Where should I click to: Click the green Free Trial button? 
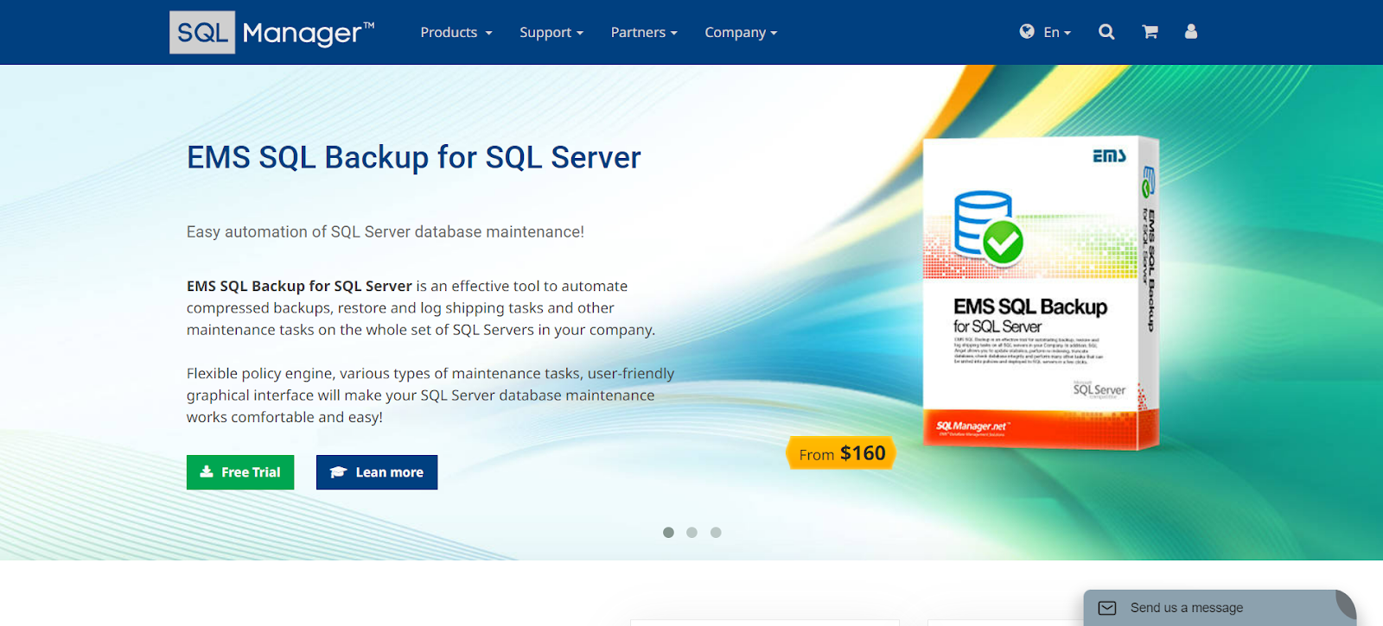point(240,472)
